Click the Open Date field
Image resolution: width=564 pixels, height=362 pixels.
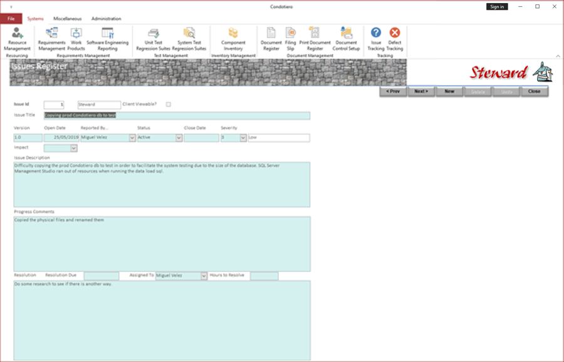click(x=61, y=138)
